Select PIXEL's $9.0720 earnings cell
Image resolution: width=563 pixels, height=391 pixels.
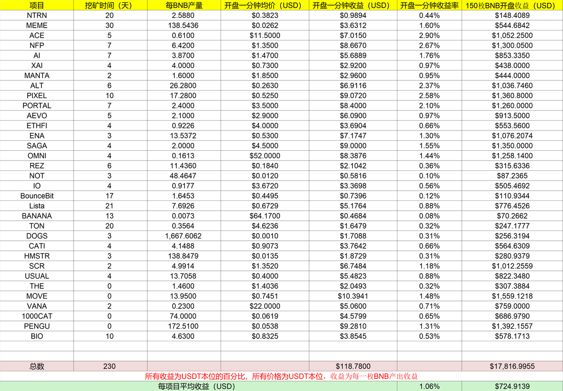click(x=353, y=96)
